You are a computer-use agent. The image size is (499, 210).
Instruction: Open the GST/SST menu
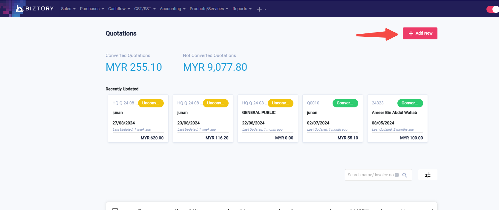[x=145, y=9]
